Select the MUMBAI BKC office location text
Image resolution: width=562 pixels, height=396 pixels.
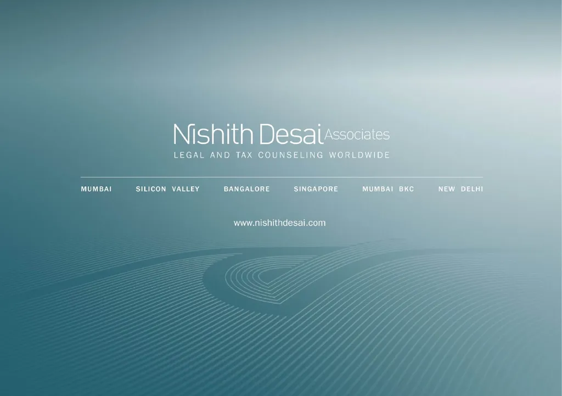coord(388,189)
